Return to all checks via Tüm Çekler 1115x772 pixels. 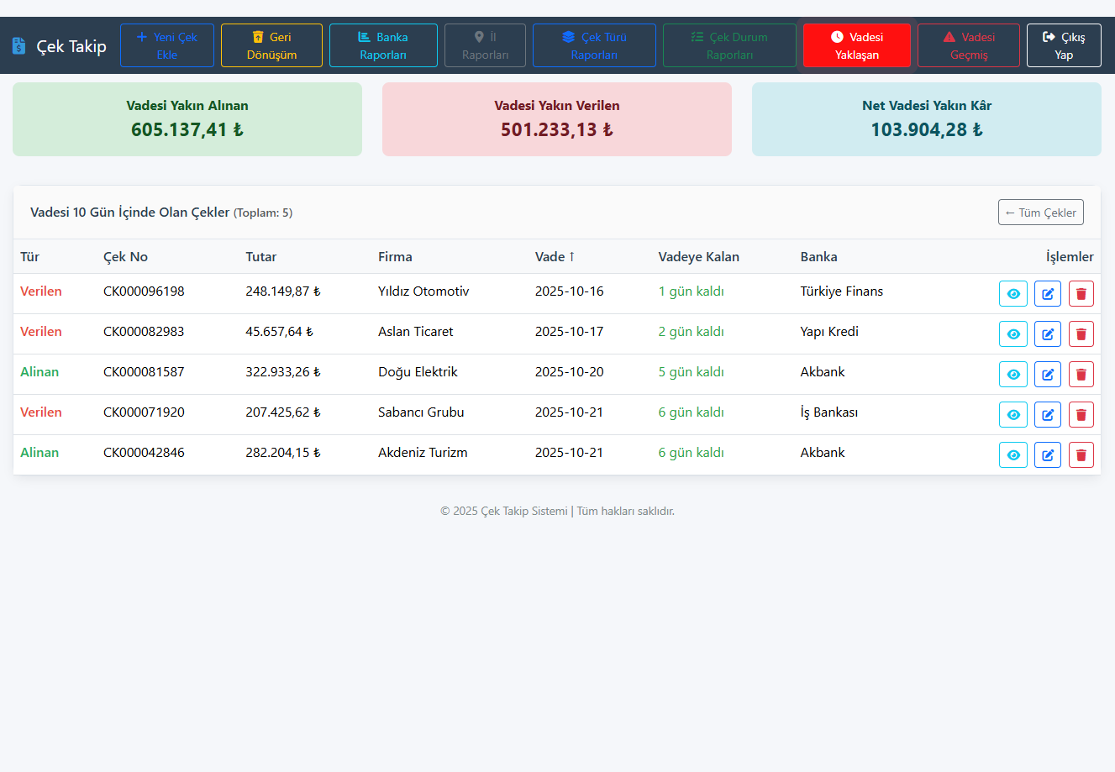click(1040, 213)
